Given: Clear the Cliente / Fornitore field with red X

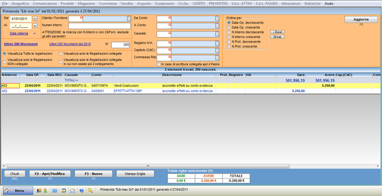Looking at the screenshot, I should [x=81, y=18].
